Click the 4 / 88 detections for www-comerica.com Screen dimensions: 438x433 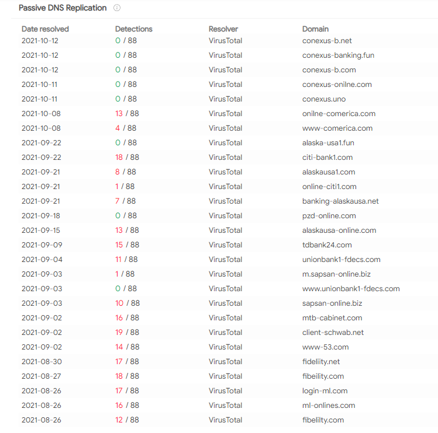pos(126,128)
